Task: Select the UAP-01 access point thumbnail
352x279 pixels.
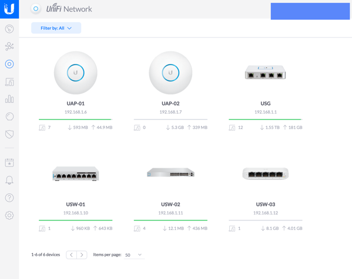Action: 76,73
